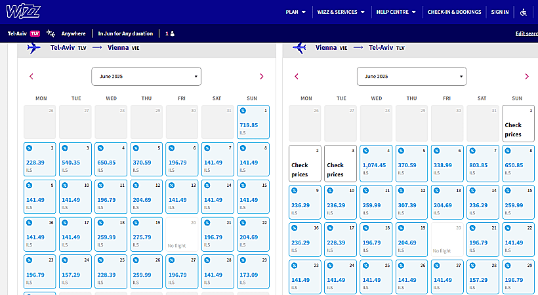
Task: Expand the HELP CENTRE menu
Action: click(x=398, y=12)
